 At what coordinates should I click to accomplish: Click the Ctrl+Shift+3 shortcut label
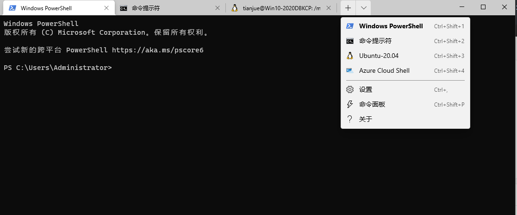tap(449, 56)
